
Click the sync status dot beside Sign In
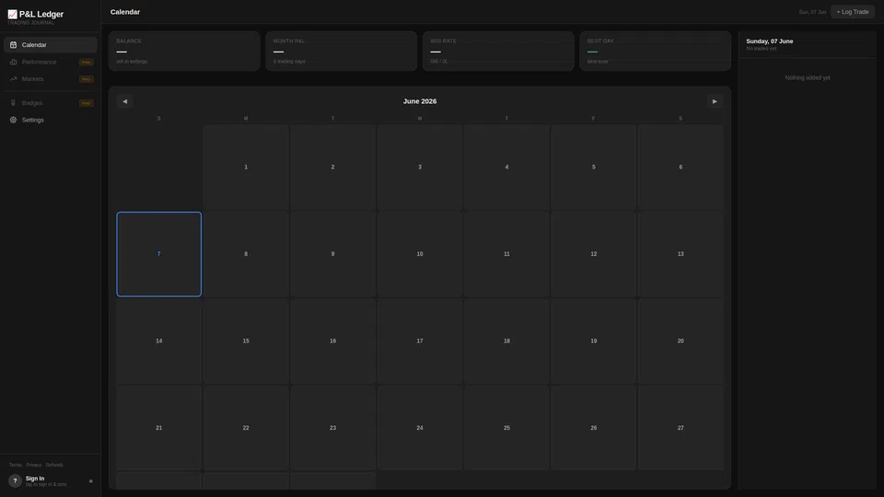pos(91,481)
